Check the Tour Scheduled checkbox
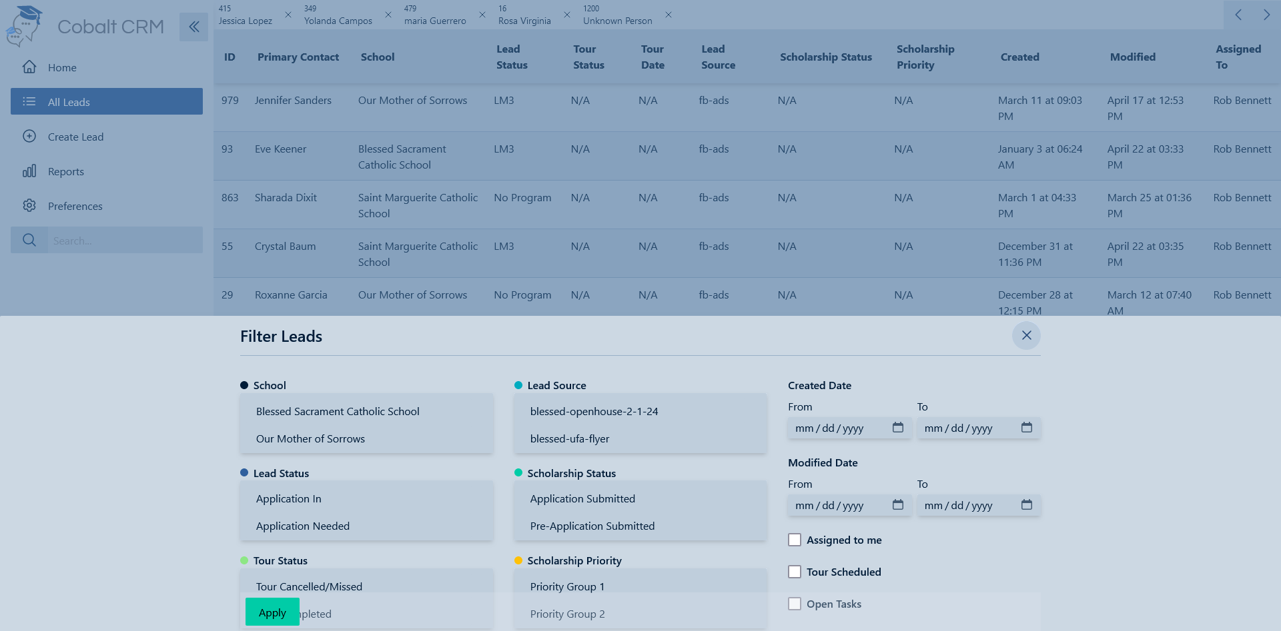Image resolution: width=1281 pixels, height=631 pixels. (795, 572)
